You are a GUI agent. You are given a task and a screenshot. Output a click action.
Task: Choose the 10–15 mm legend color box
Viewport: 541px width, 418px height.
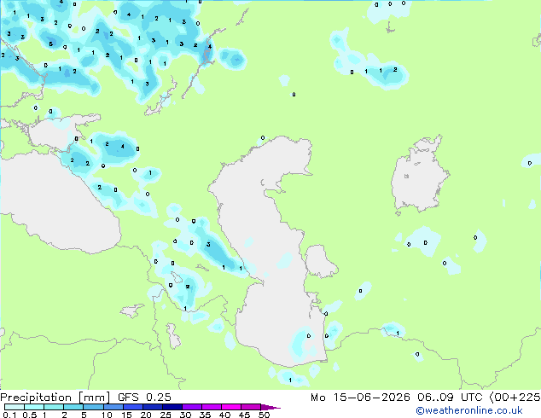113,407
